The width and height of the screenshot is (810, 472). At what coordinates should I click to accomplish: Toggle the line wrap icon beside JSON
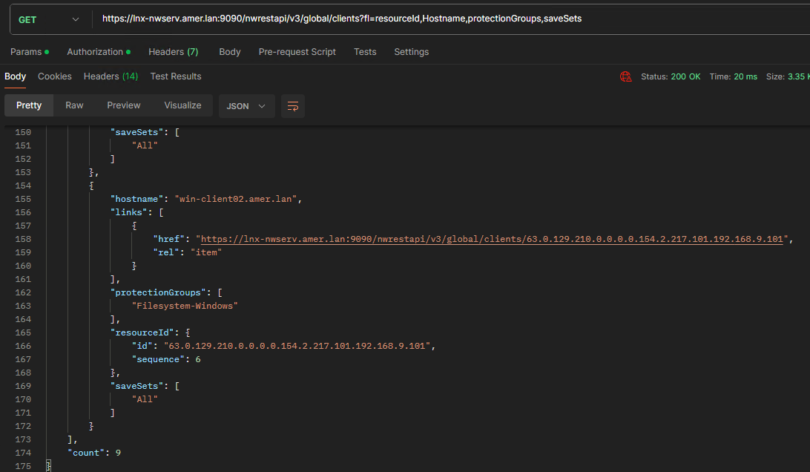pyautogui.click(x=292, y=106)
